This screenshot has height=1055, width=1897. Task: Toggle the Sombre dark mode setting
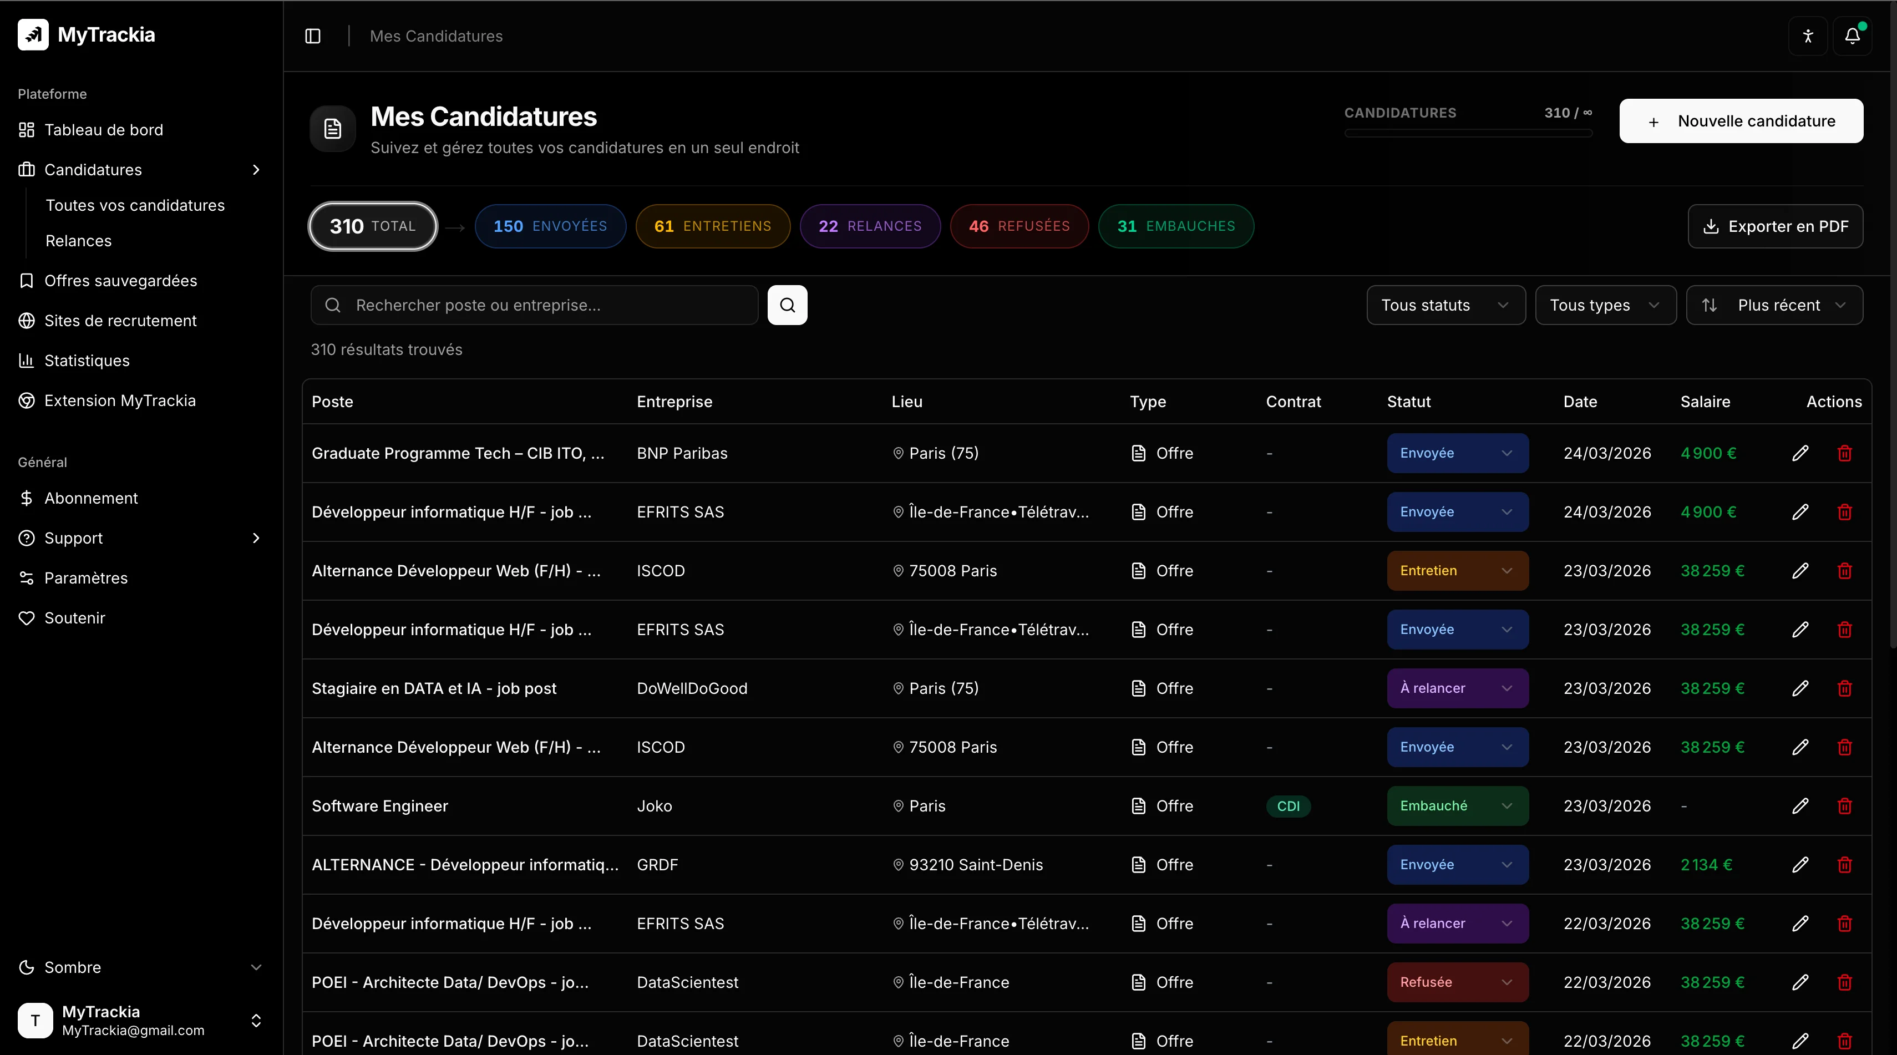[140, 967]
